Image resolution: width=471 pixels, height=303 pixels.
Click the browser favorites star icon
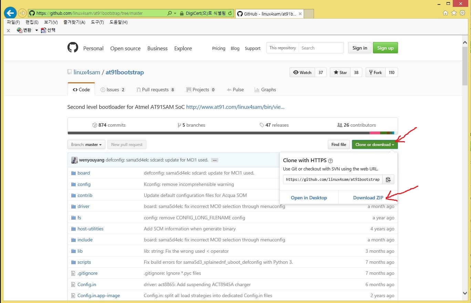point(454,13)
